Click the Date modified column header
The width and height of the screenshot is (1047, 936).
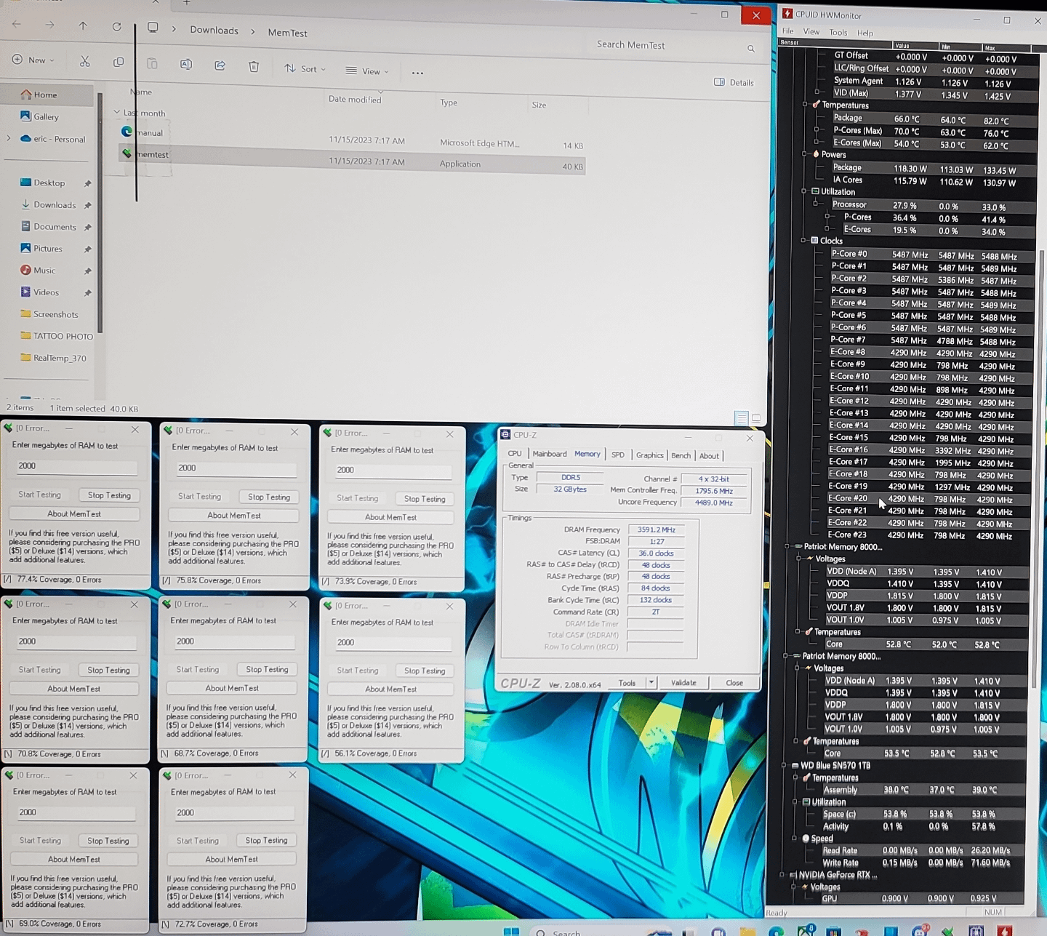(355, 100)
